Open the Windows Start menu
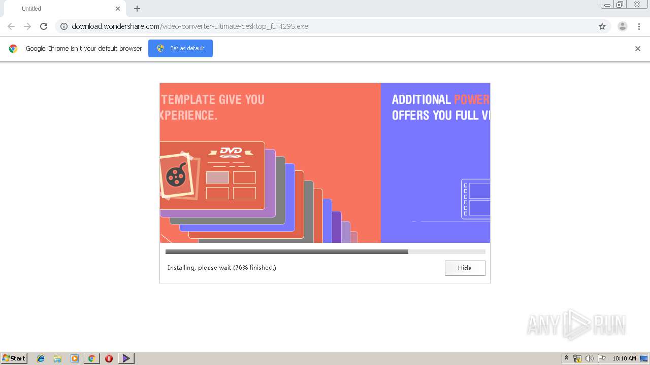650x365 pixels. (x=14, y=358)
